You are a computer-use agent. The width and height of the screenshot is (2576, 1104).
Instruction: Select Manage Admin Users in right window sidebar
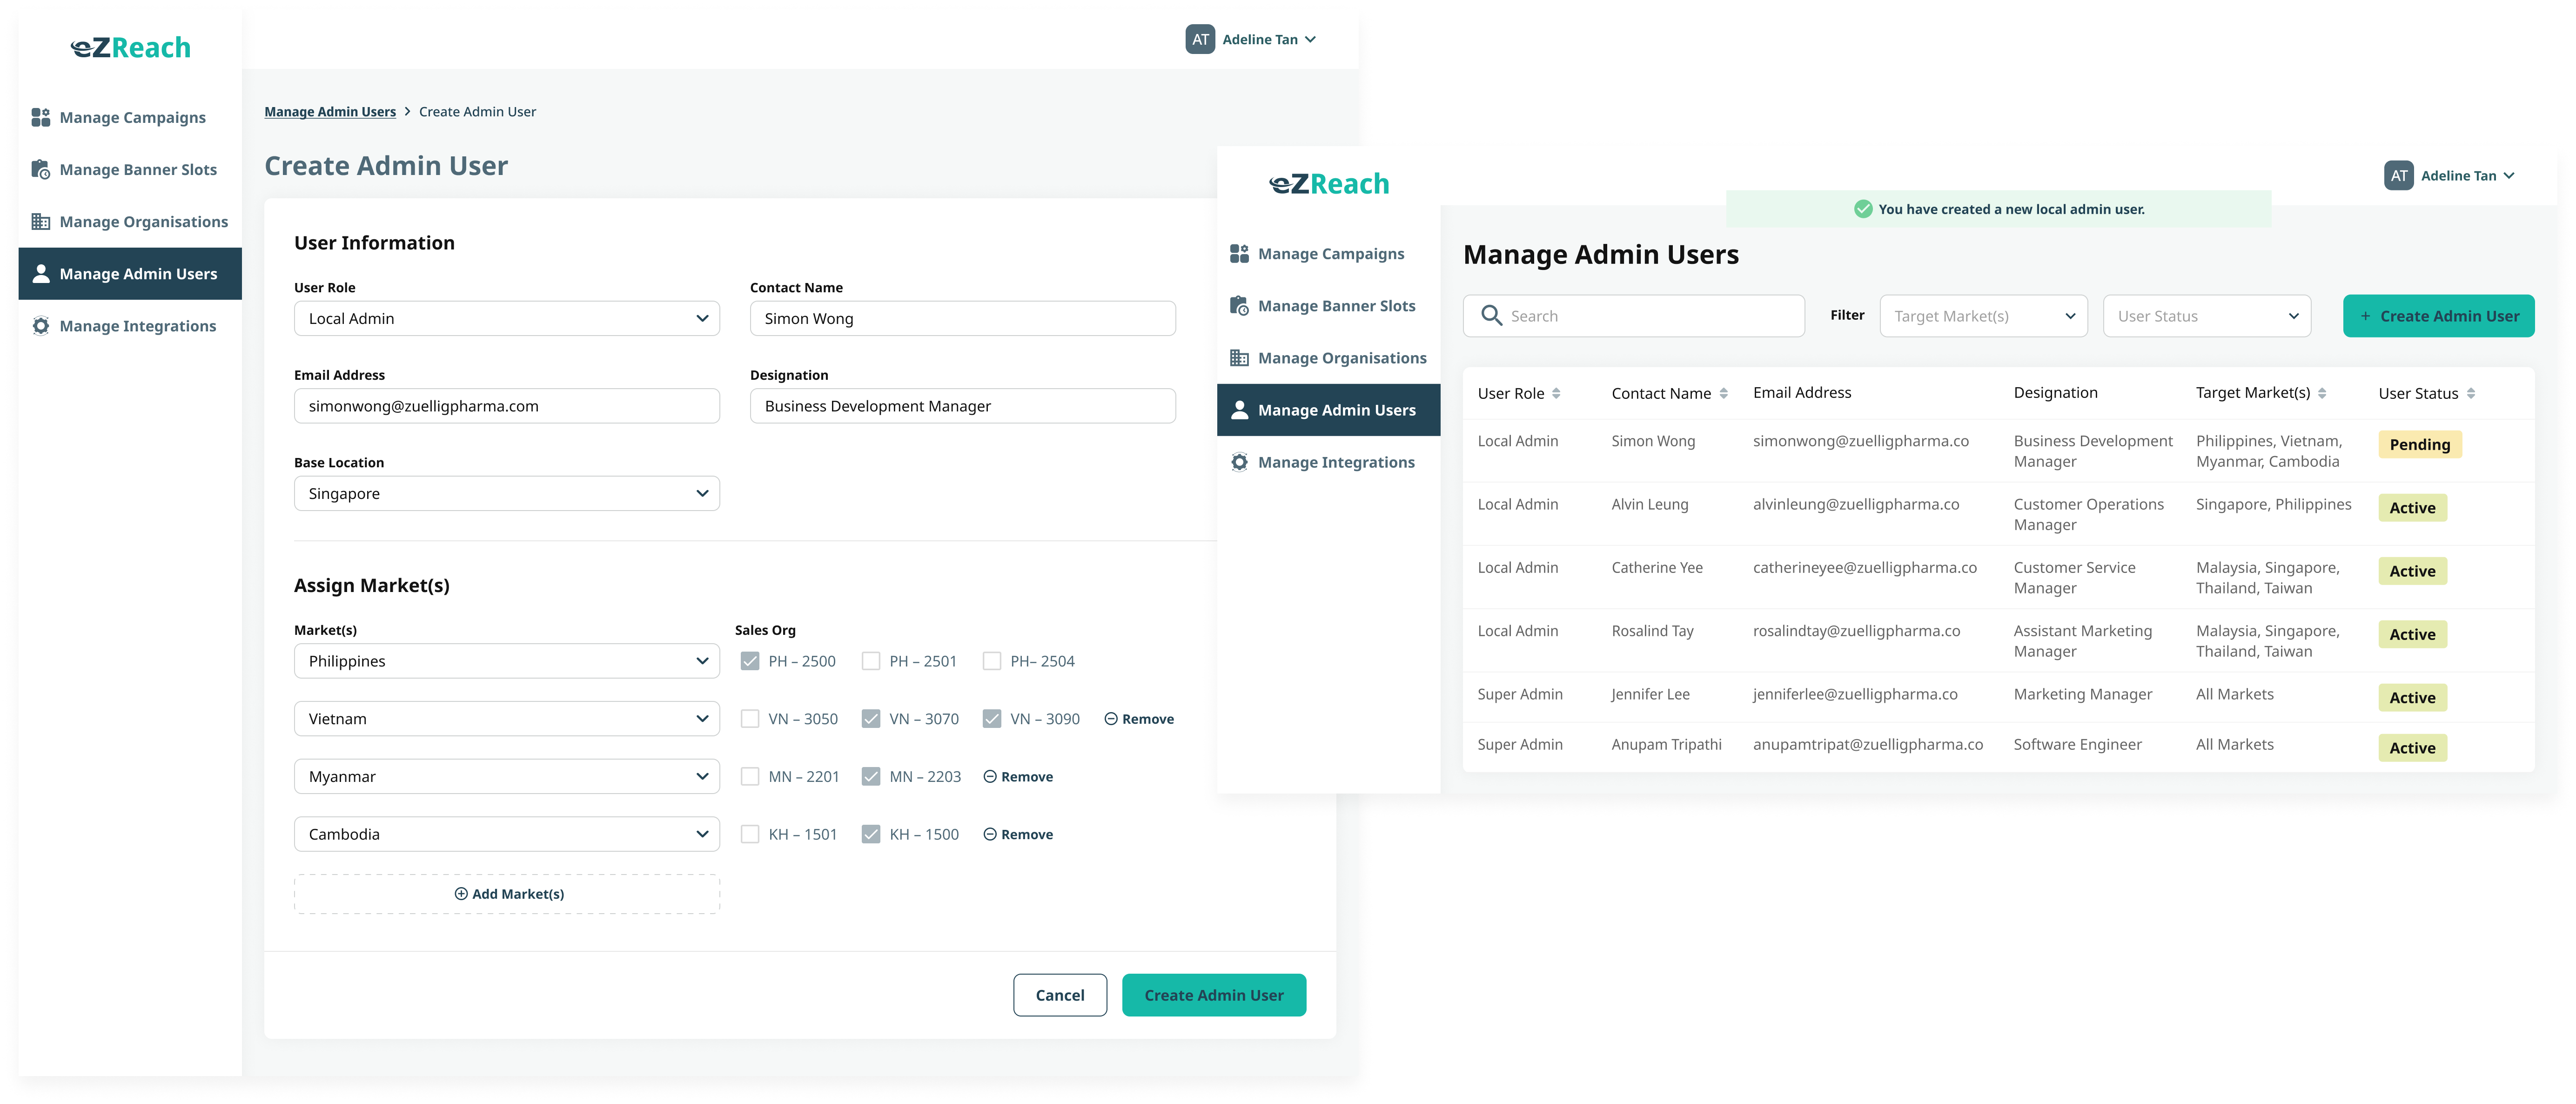1328,409
